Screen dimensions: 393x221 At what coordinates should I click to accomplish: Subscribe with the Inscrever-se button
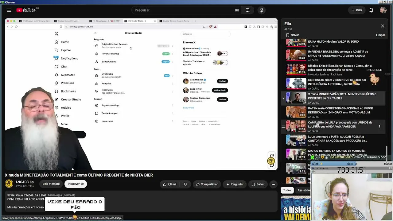(76, 184)
